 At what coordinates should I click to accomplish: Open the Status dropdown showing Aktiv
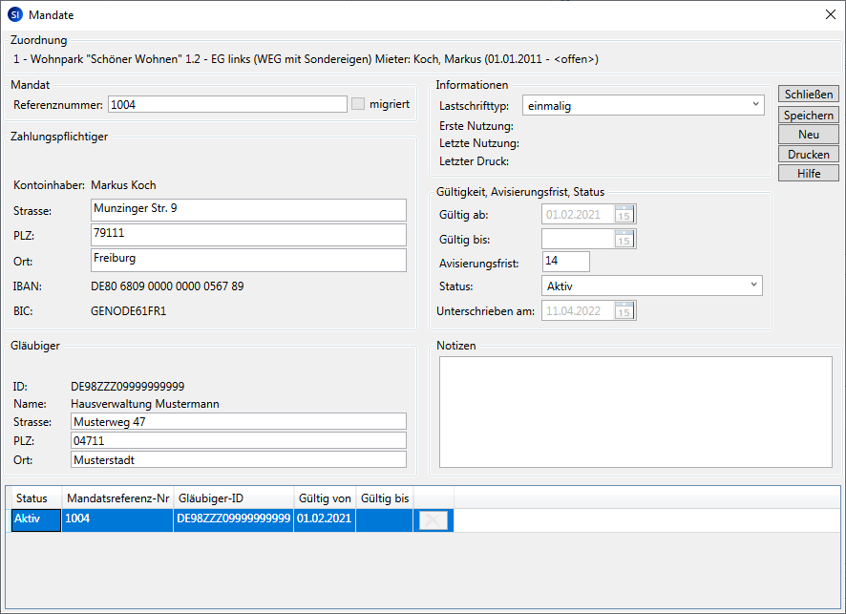753,286
